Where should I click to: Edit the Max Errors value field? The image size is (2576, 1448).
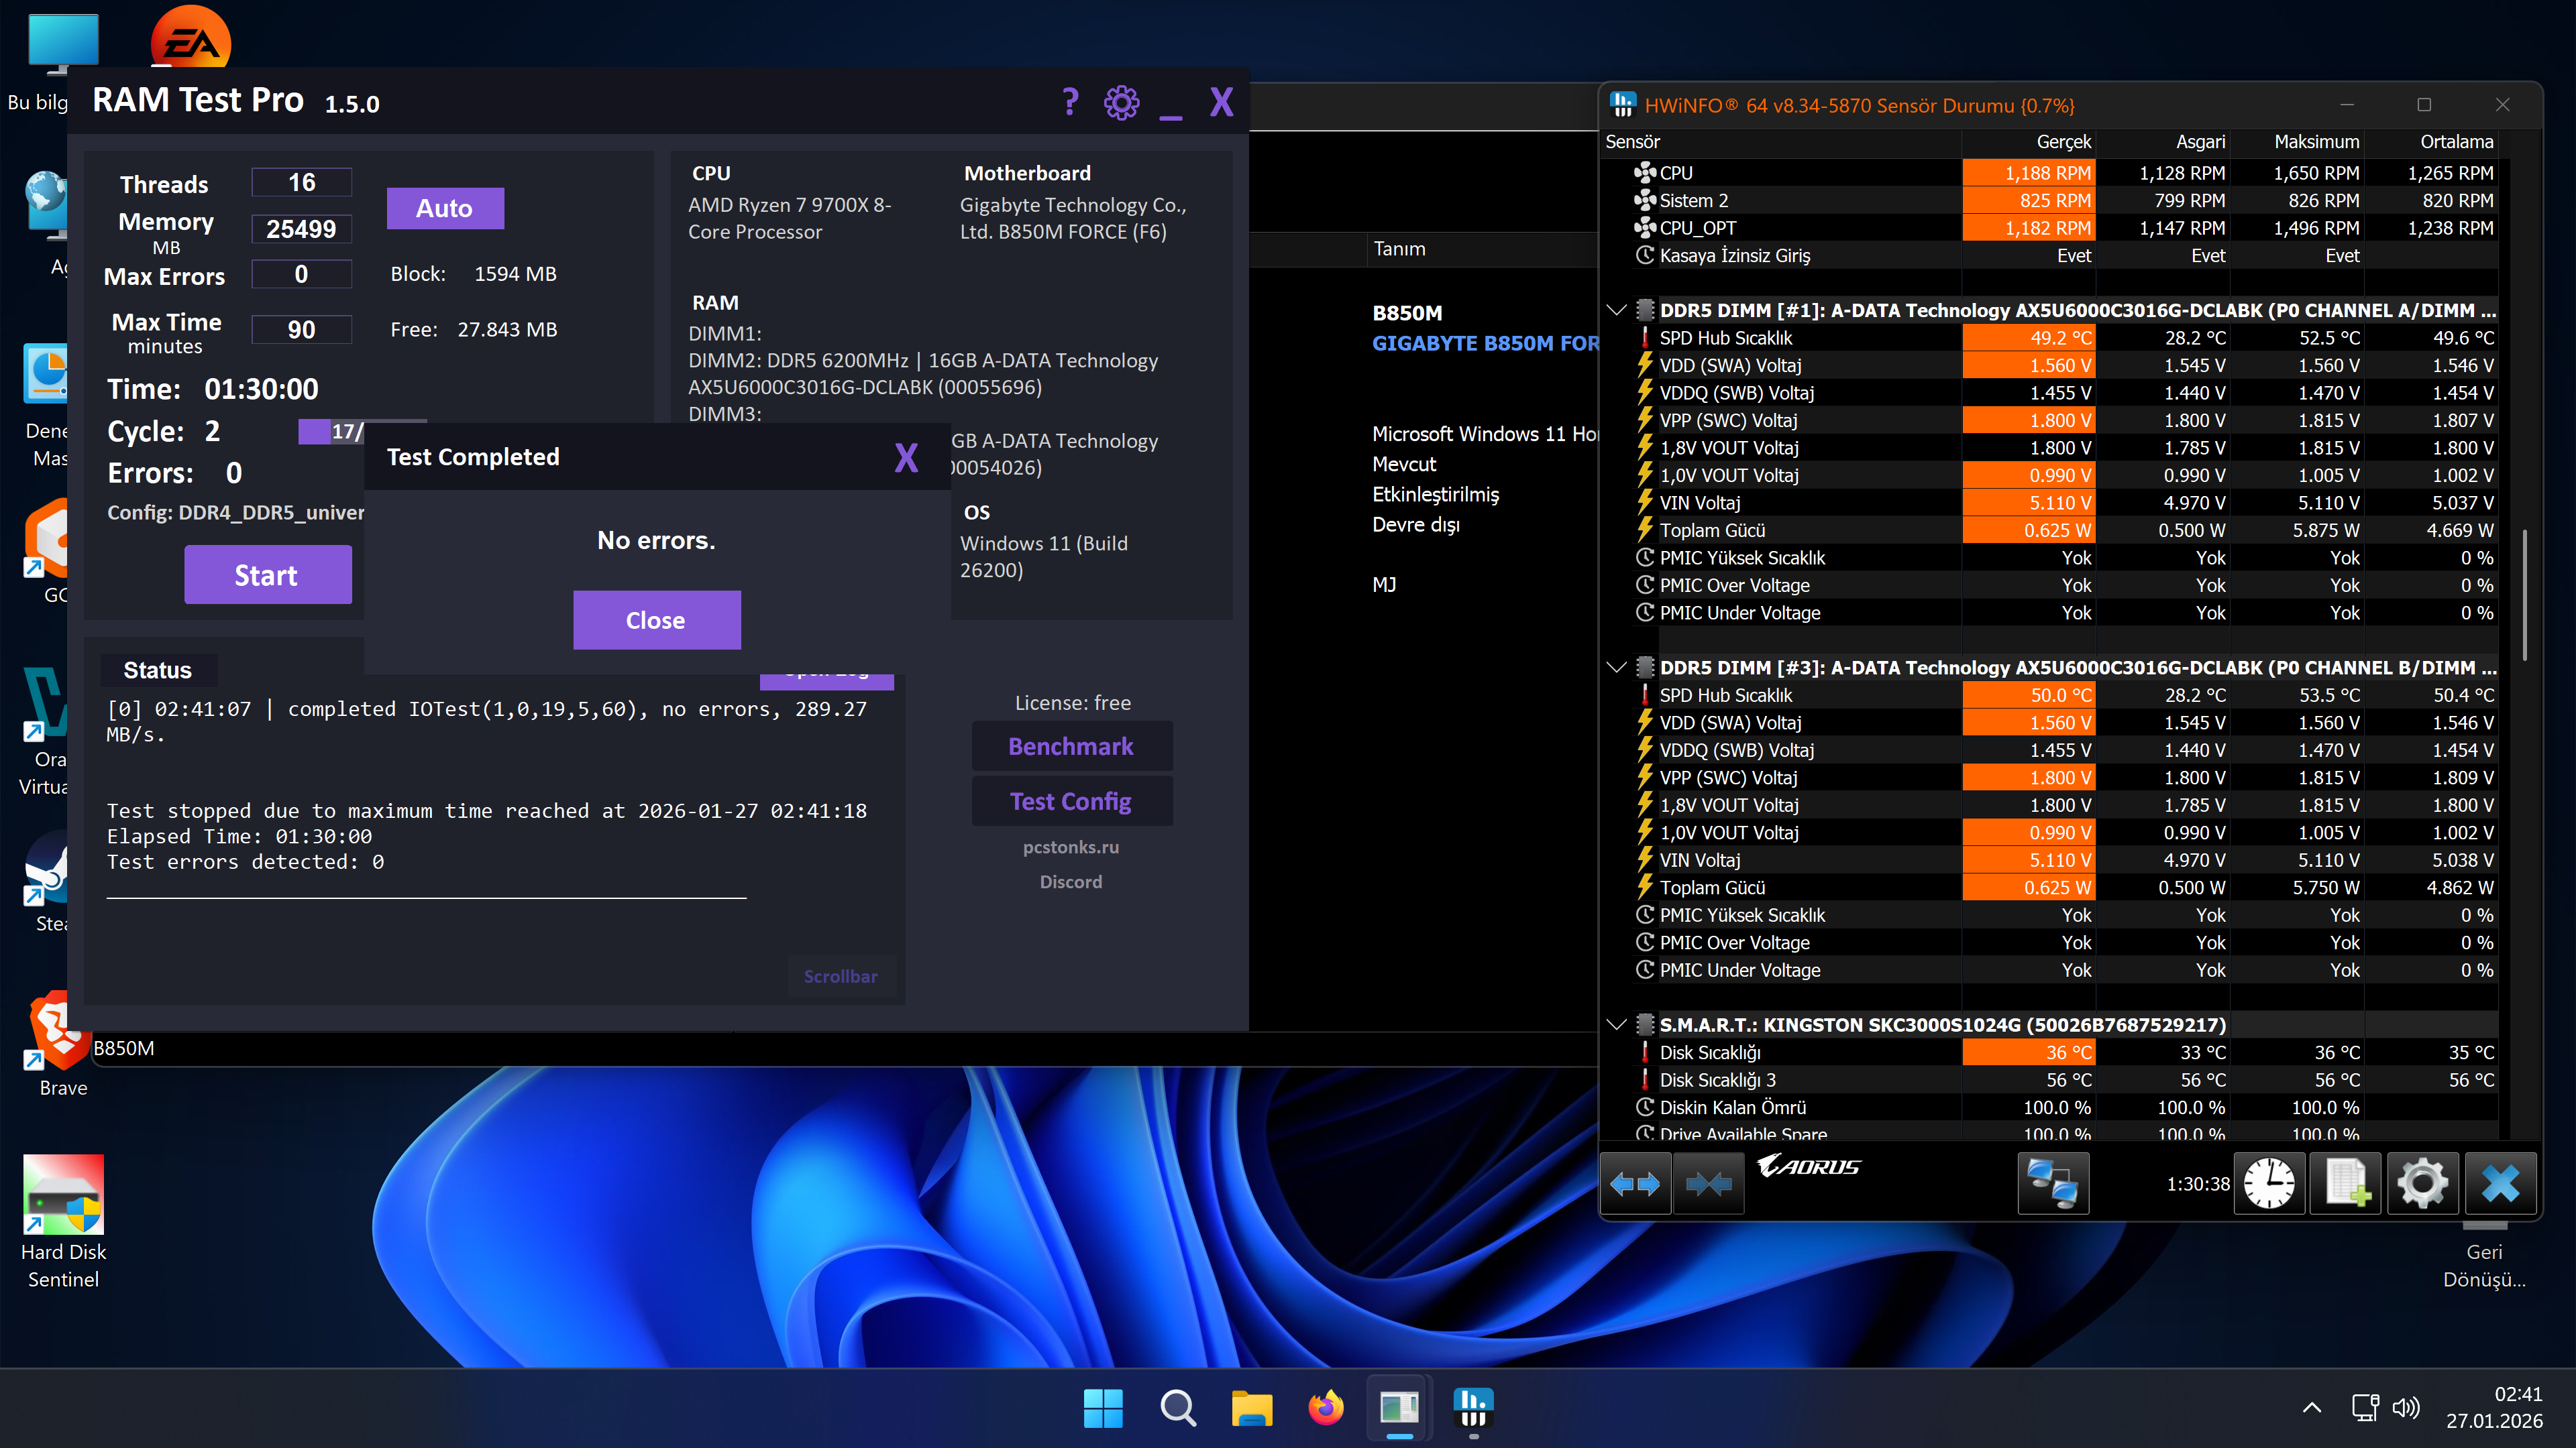pos(302,274)
